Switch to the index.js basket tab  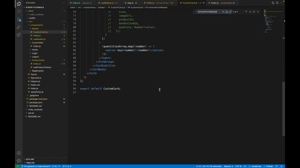click(x=81, y=3)
